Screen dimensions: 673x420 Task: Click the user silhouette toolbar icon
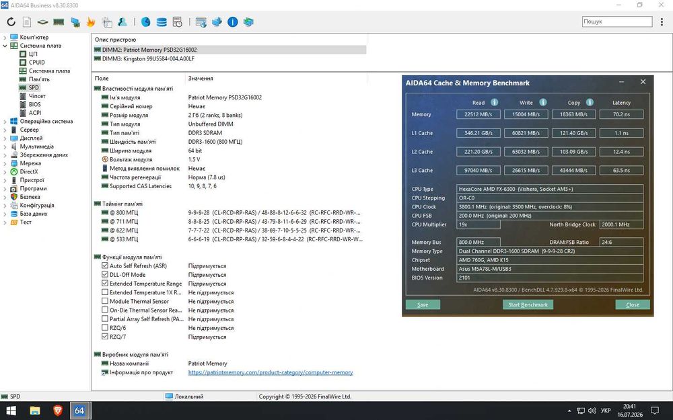(x=122, y=22)
